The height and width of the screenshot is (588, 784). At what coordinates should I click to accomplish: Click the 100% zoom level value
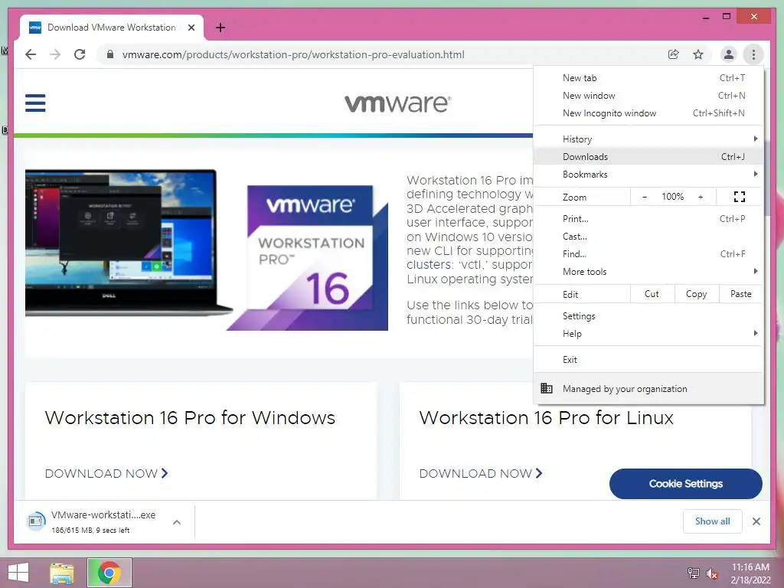pos(672,197)
